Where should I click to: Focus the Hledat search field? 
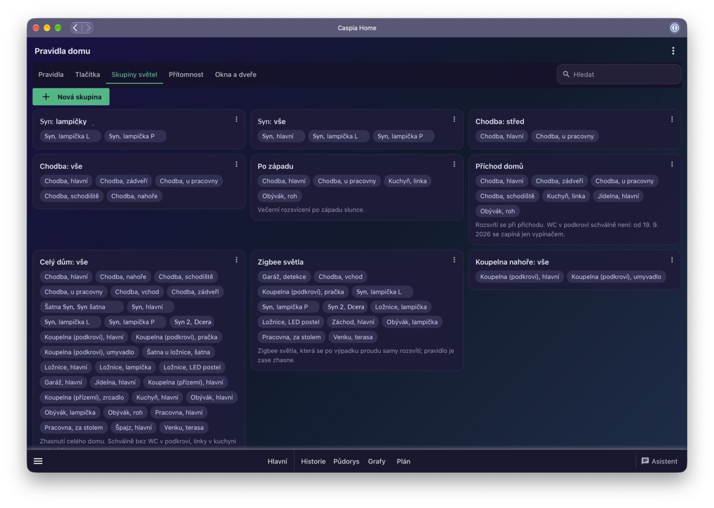coord(619,74)
